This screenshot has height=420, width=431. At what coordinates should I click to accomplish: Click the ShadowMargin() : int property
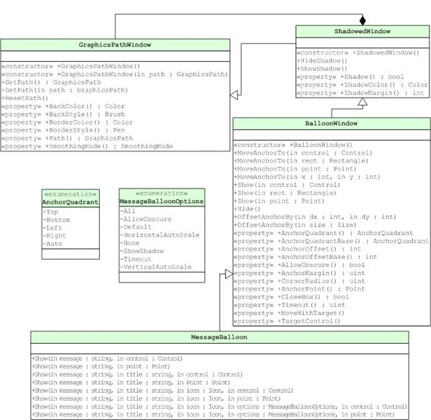point(360,93)
